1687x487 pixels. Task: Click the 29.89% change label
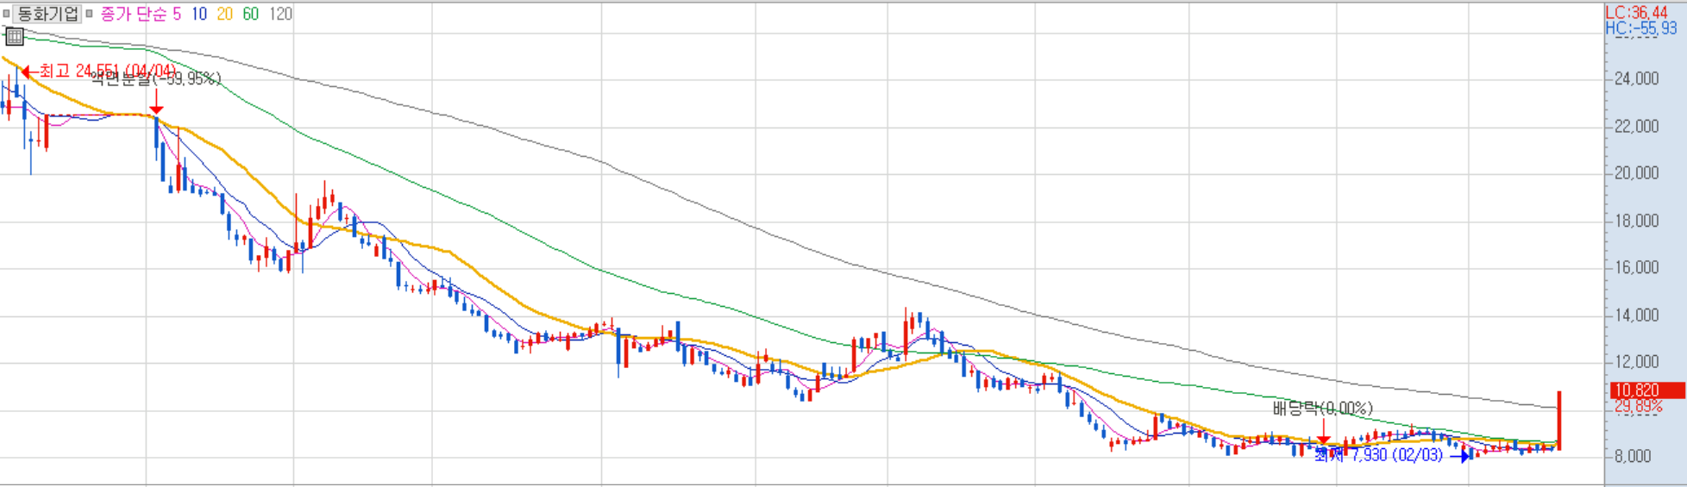pyautogui.click(x=1638, y=406)
